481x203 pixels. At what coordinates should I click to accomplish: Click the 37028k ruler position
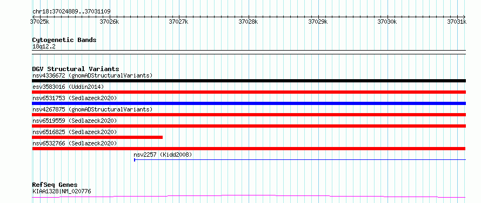[249, 22]
